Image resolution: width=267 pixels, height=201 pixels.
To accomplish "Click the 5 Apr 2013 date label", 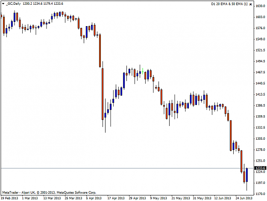I will pyautogui.click(x=94, y=198).
